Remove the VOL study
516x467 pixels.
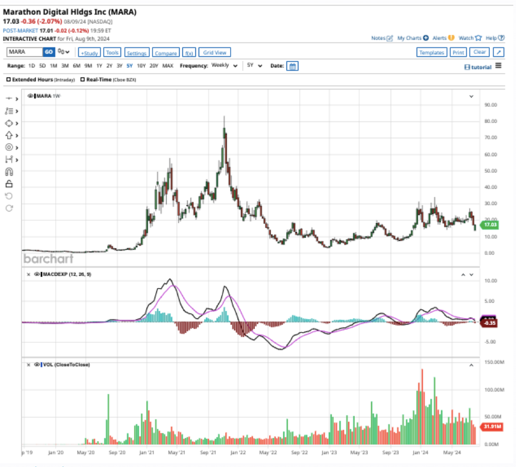point(29,364)
